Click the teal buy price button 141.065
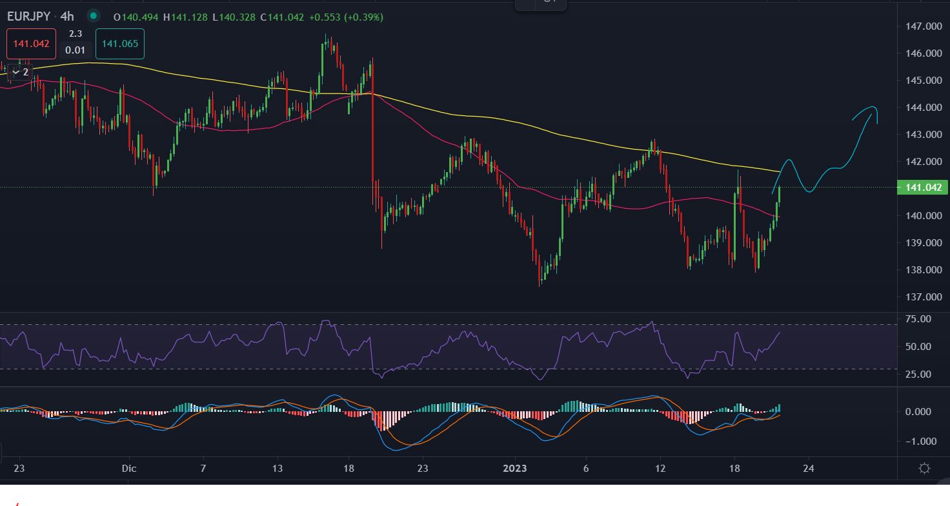The width and height of the screenshot is (950, 506). pyautogui.click(x=119, y=44)
